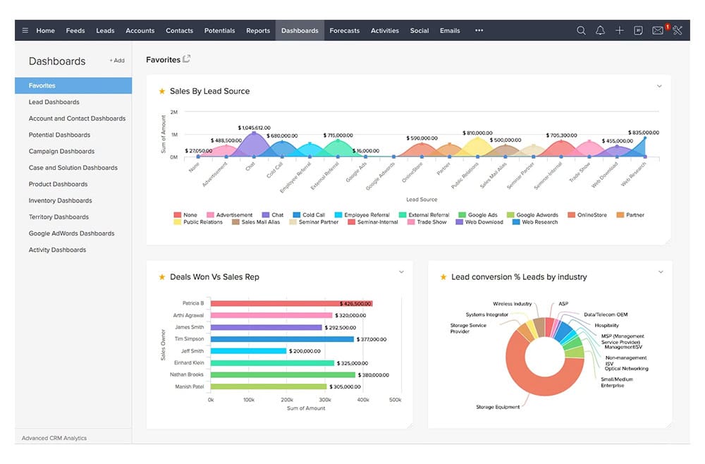Open the calendar icon in the top bar
Viewport: 705px width, 464px height.
(x=638, y=30)
